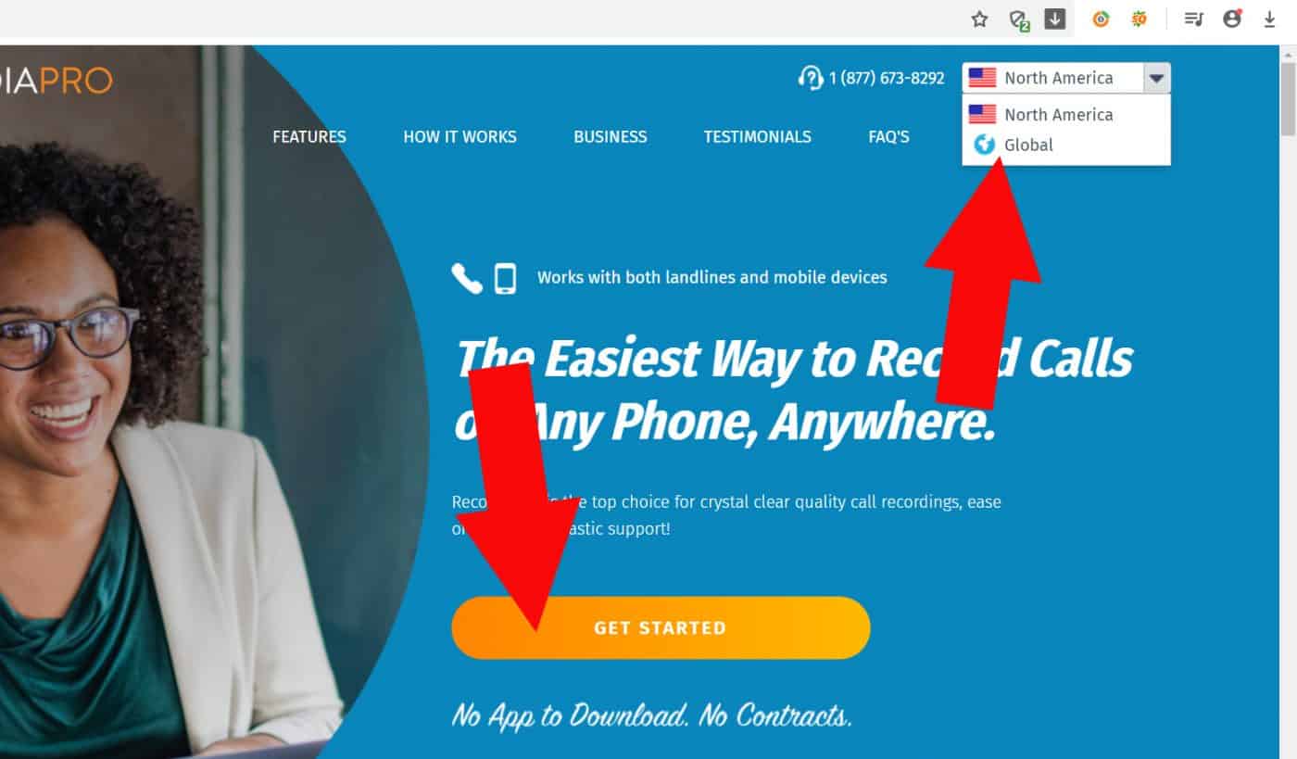
Task: Open the FEATURES menu item
Action: pos(309,137)
